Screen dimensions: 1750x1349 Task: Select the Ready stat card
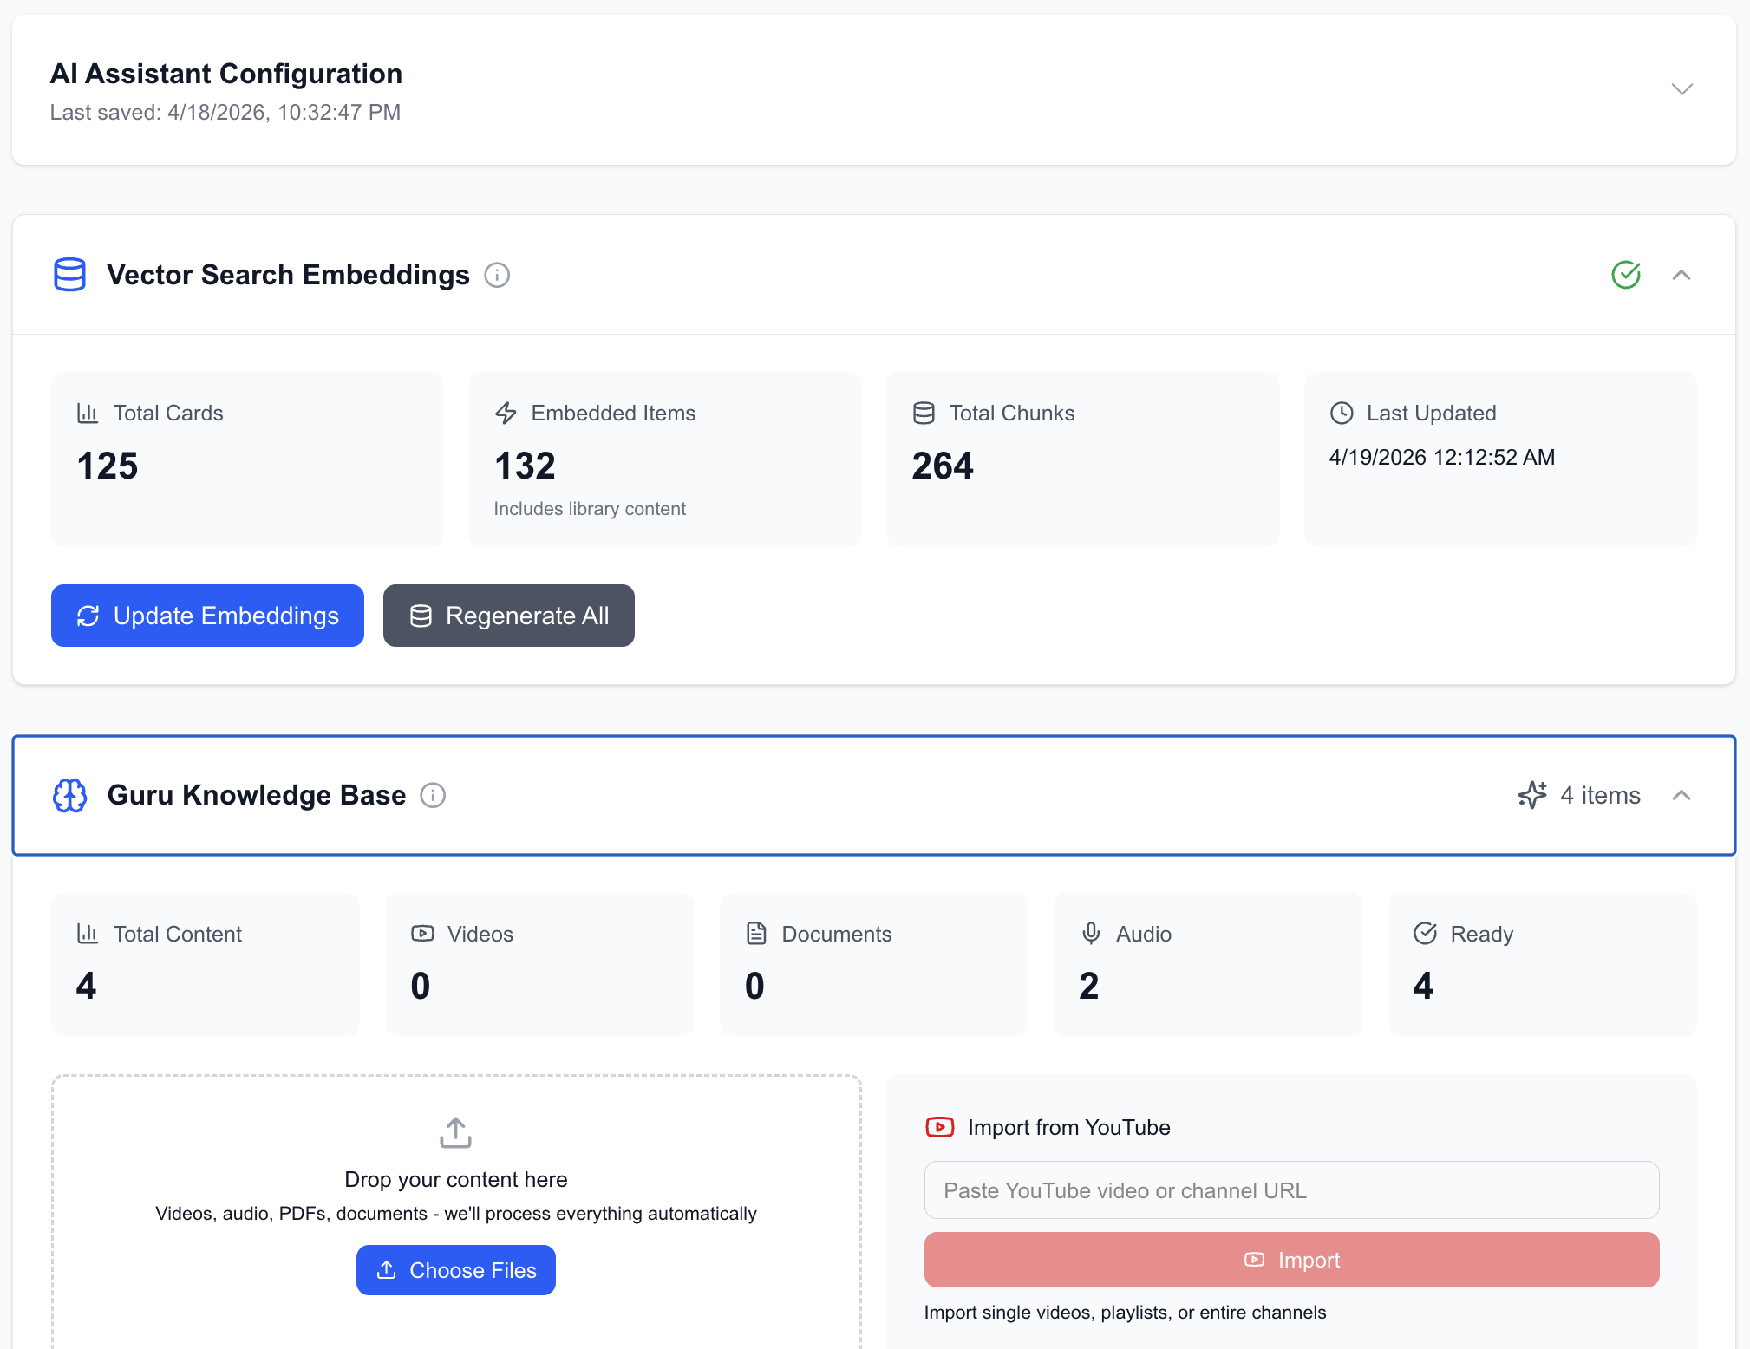[1543, 964]
